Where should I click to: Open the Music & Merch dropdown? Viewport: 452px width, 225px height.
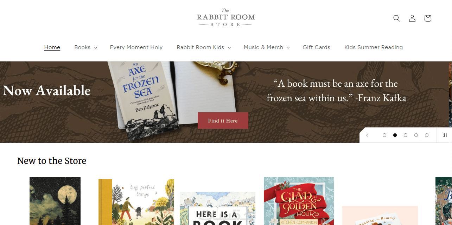267,47
